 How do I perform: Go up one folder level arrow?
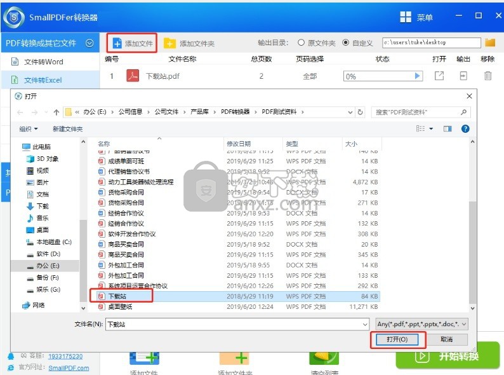[56, 112]
